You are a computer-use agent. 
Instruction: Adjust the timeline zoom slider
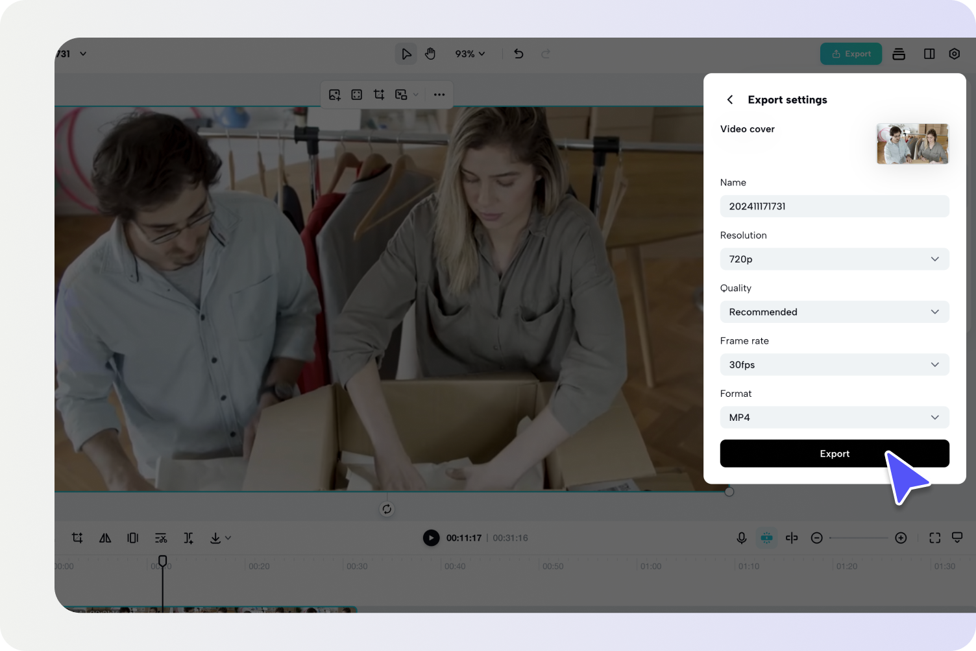tap(859, 538)
